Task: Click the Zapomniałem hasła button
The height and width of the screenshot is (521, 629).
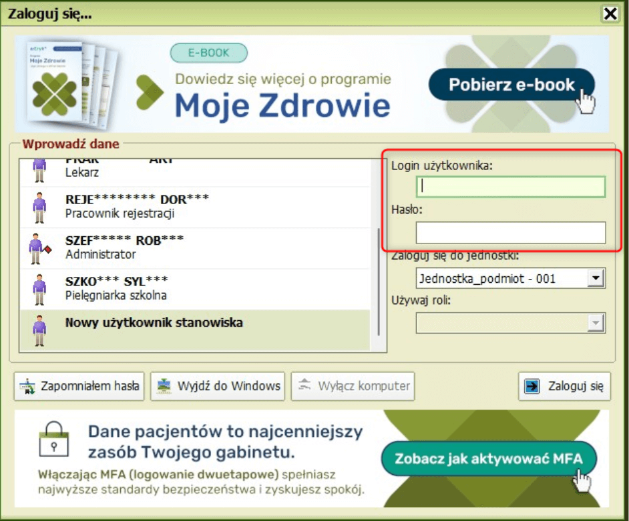Action: 79,386
